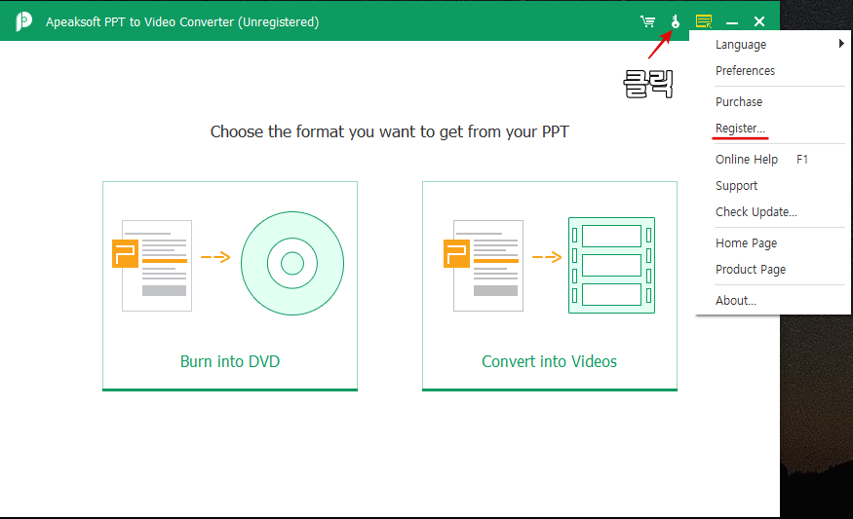Expand the Language submenu arrow

click(841, 44)
